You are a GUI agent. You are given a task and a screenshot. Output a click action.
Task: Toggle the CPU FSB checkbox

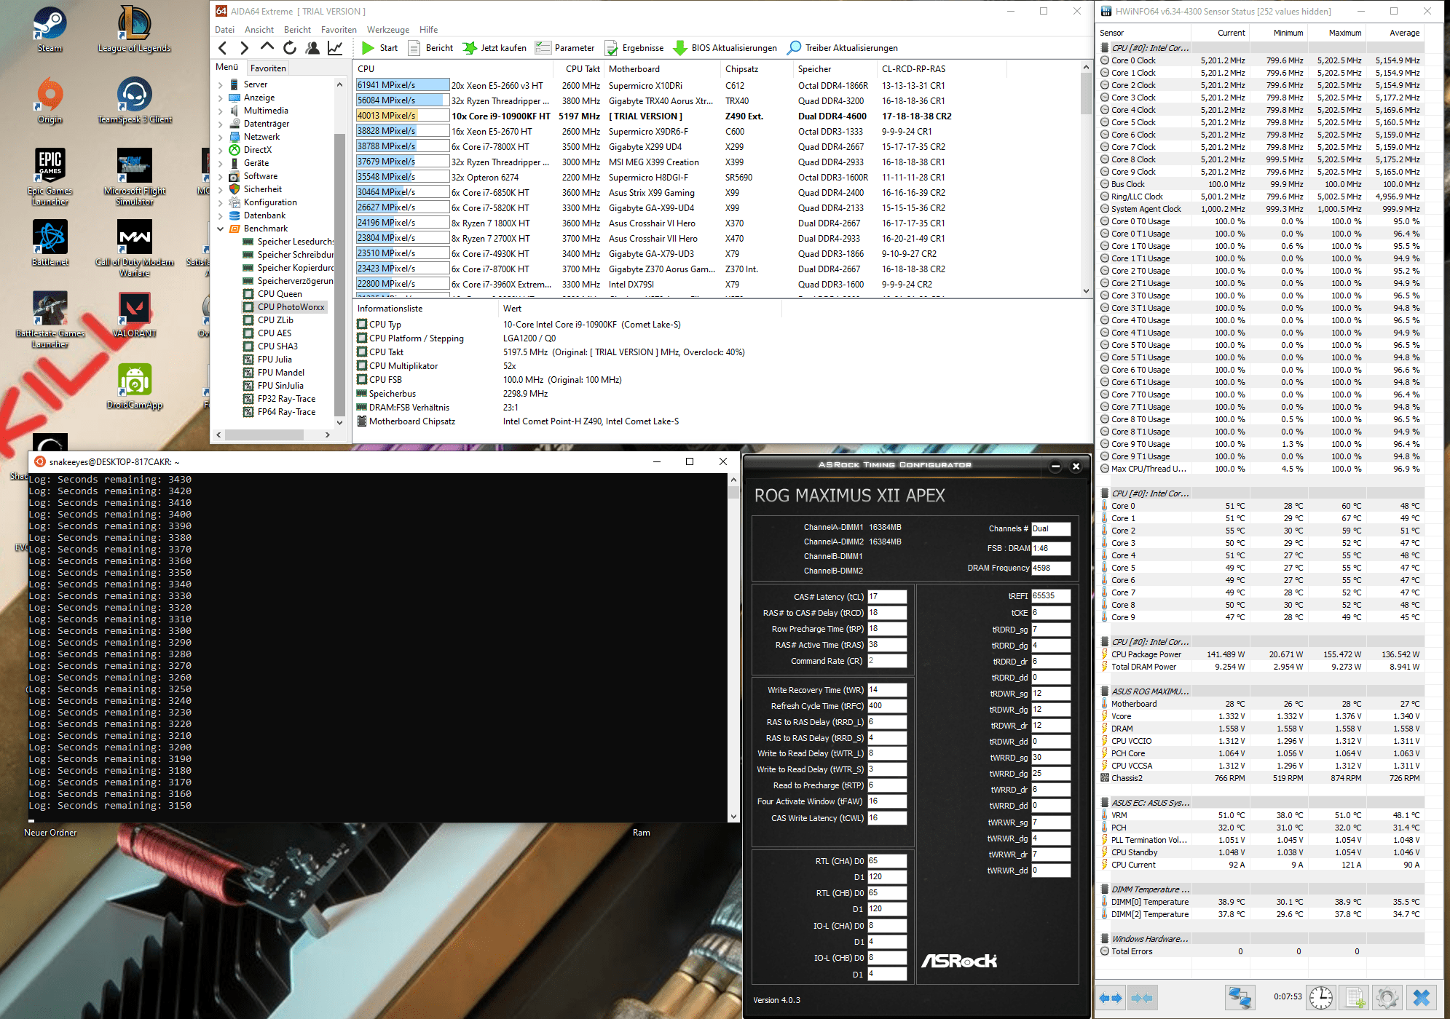coord(362,380)
